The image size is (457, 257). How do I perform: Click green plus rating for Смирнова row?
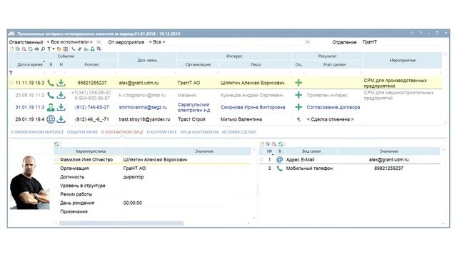click(298, 107)
